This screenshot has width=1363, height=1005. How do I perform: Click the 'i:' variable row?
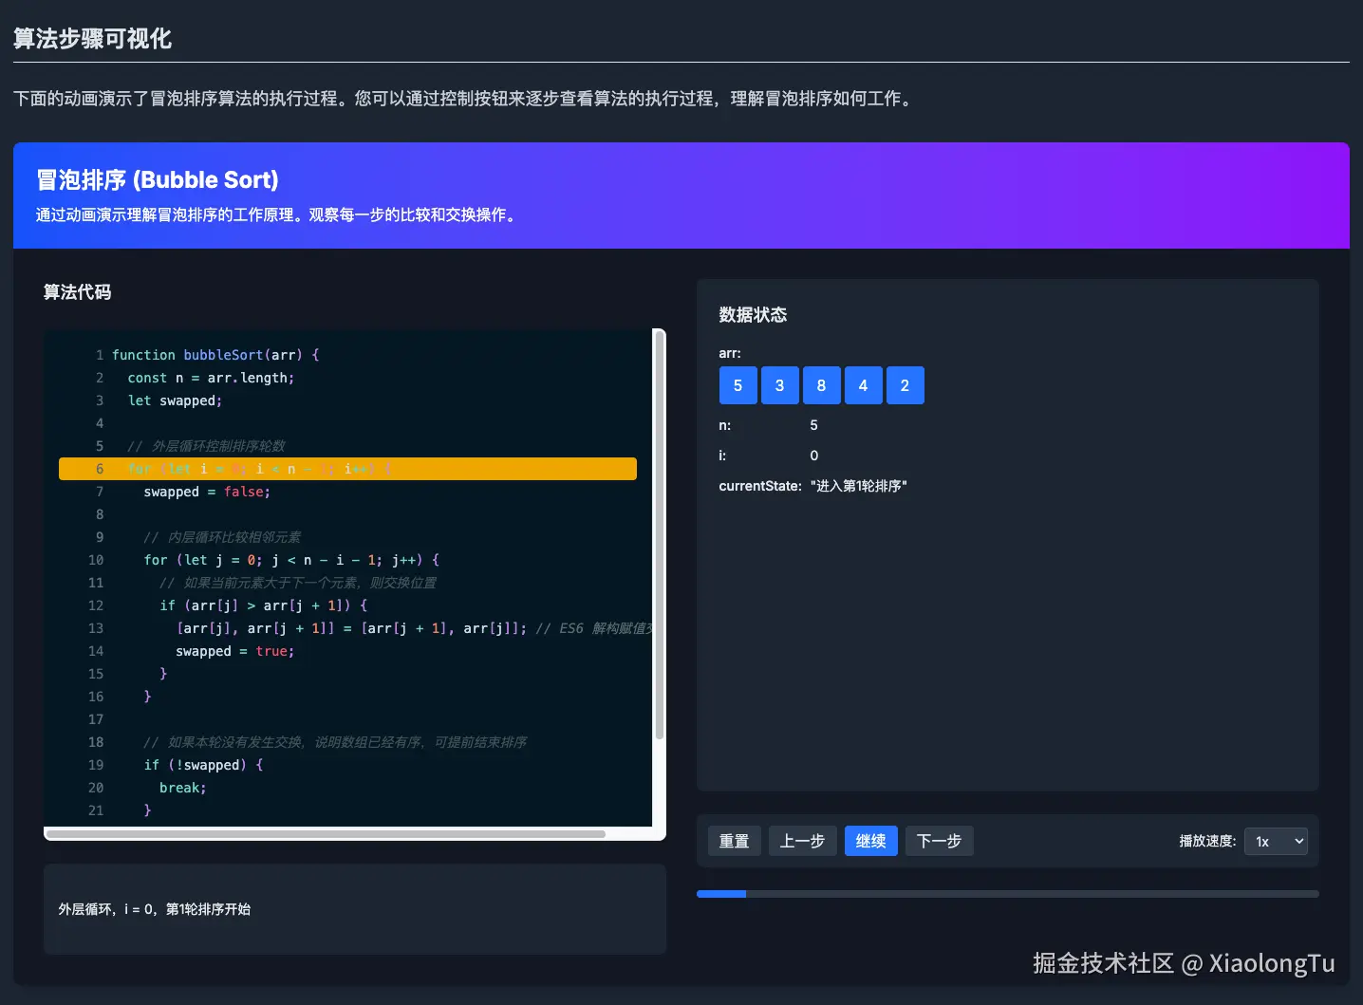[x=769, y=456]
